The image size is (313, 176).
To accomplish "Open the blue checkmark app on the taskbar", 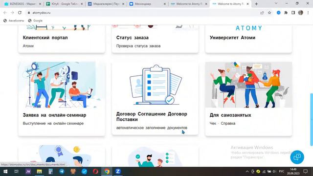I will point(84,172).
